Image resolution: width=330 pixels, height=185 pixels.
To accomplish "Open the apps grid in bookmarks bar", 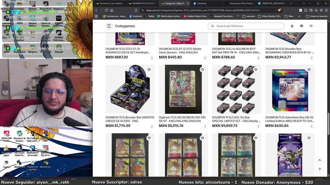I will (x=96, y=16).
